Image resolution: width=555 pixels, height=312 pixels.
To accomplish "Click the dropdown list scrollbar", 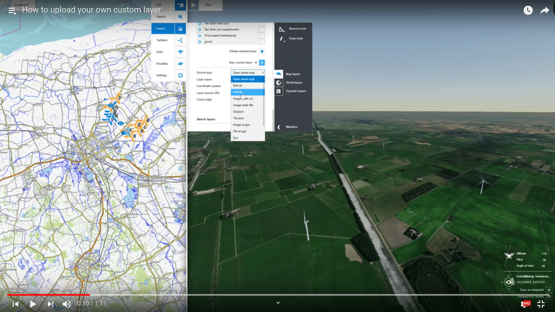I will coord(263,104).
